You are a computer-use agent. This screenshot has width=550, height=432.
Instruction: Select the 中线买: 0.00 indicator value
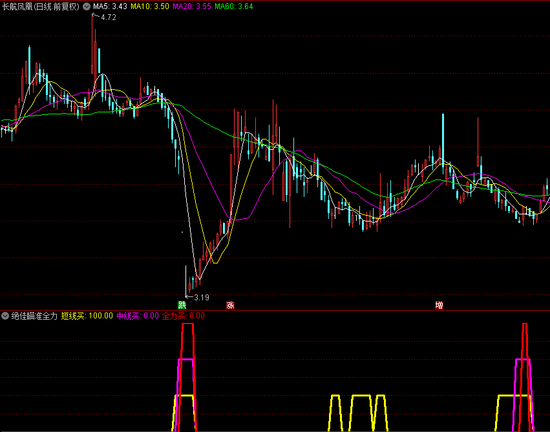click(138, 316)
